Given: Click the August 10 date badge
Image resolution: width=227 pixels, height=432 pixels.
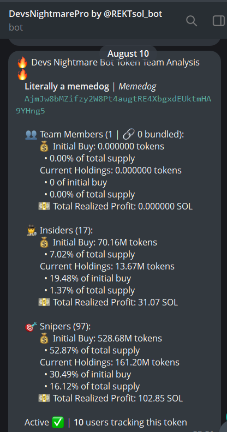Looking at the screenshot, I should pos(128,53).
